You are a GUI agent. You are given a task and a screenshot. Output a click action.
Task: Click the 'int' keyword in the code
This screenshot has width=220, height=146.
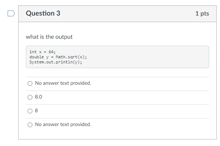pyautogui.click(x=33, y=52)
